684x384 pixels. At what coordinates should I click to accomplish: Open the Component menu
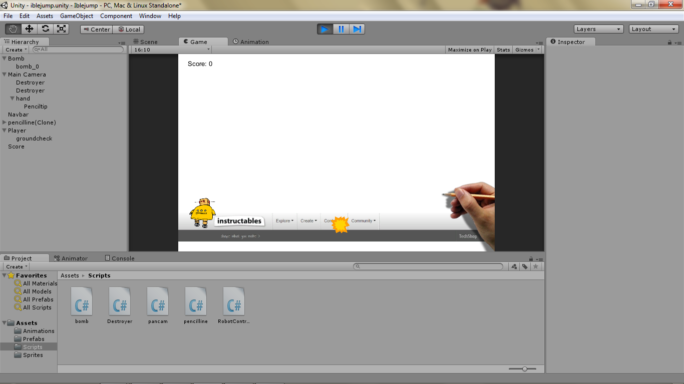[x=116, y=16]
